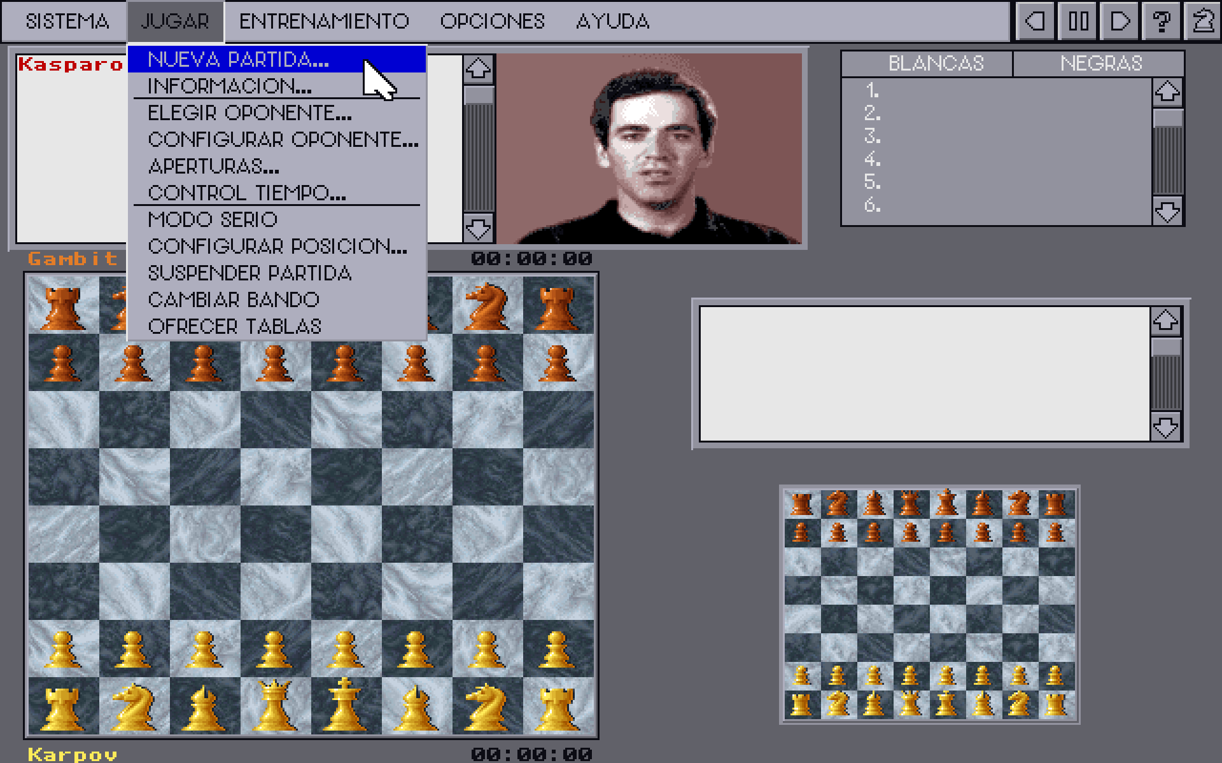Image resolution: width=1222 pixels, height=763 pixels.
Task: Click move list scrollbar thumb
Action: coord(1168,118)
